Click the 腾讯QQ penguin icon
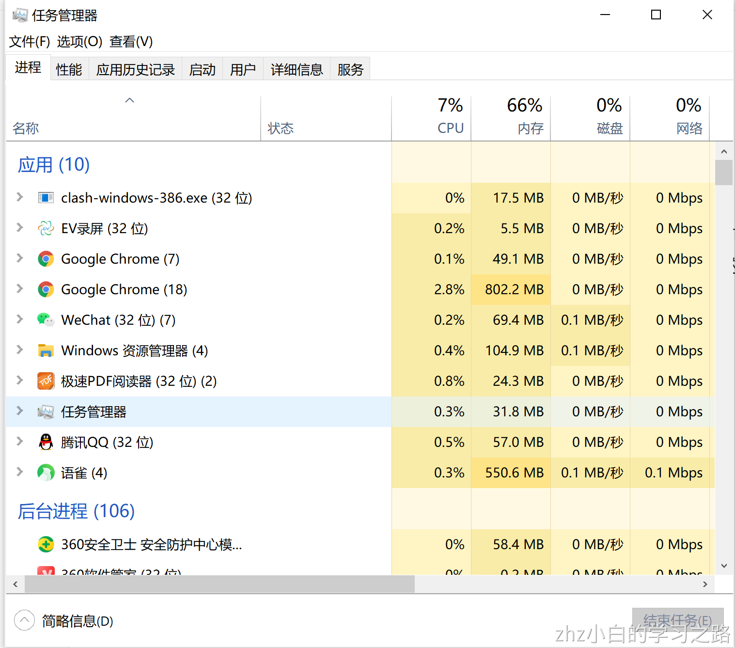The width and height of the screenshot is (735, 648). pos(46,442)
